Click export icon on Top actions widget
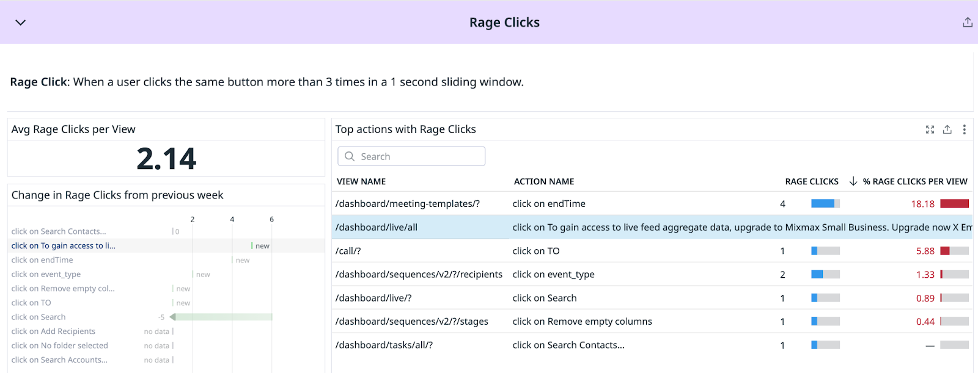The height and width of the screenshot is (373, 978). click(947, 129)
